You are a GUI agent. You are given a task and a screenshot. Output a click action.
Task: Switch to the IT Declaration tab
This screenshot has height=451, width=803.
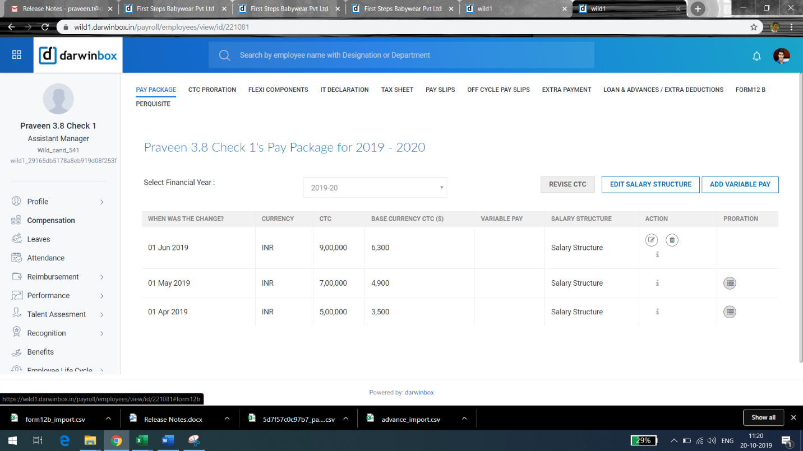pos(344,90)
